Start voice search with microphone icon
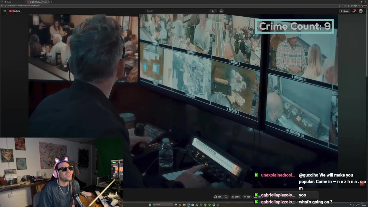Viewport: 368px width, 207px height. 221,11
